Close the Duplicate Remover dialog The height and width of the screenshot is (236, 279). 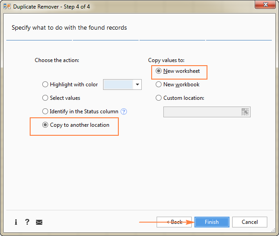point(265,5)
